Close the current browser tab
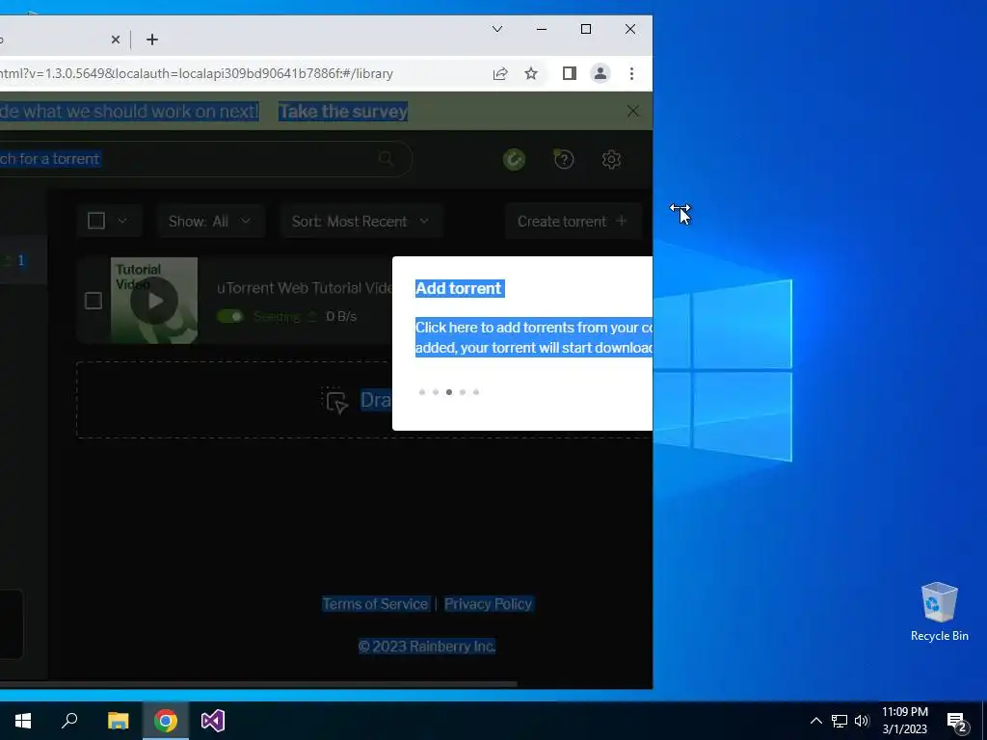 coord(116,40)
